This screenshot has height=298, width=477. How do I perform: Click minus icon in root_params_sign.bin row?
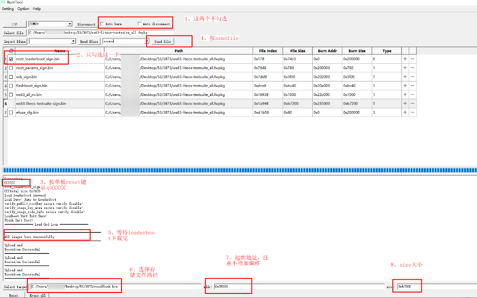(x=412, y=68)
